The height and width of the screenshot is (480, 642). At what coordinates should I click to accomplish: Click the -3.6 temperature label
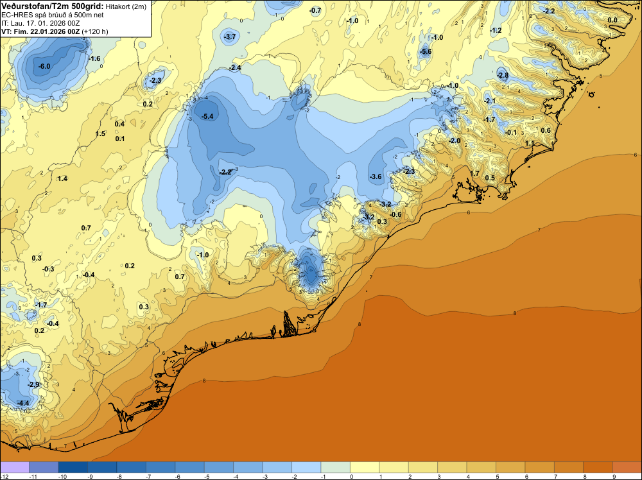(x=376, y=176)
